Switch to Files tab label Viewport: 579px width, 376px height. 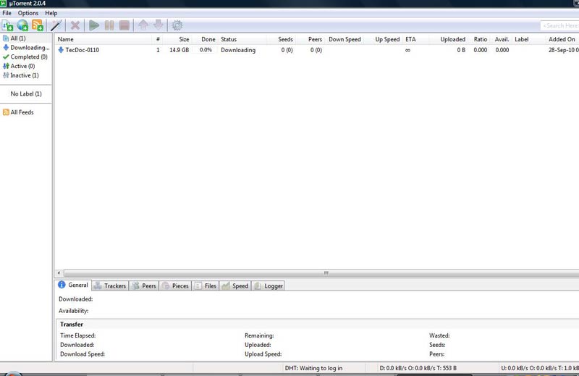211,285
